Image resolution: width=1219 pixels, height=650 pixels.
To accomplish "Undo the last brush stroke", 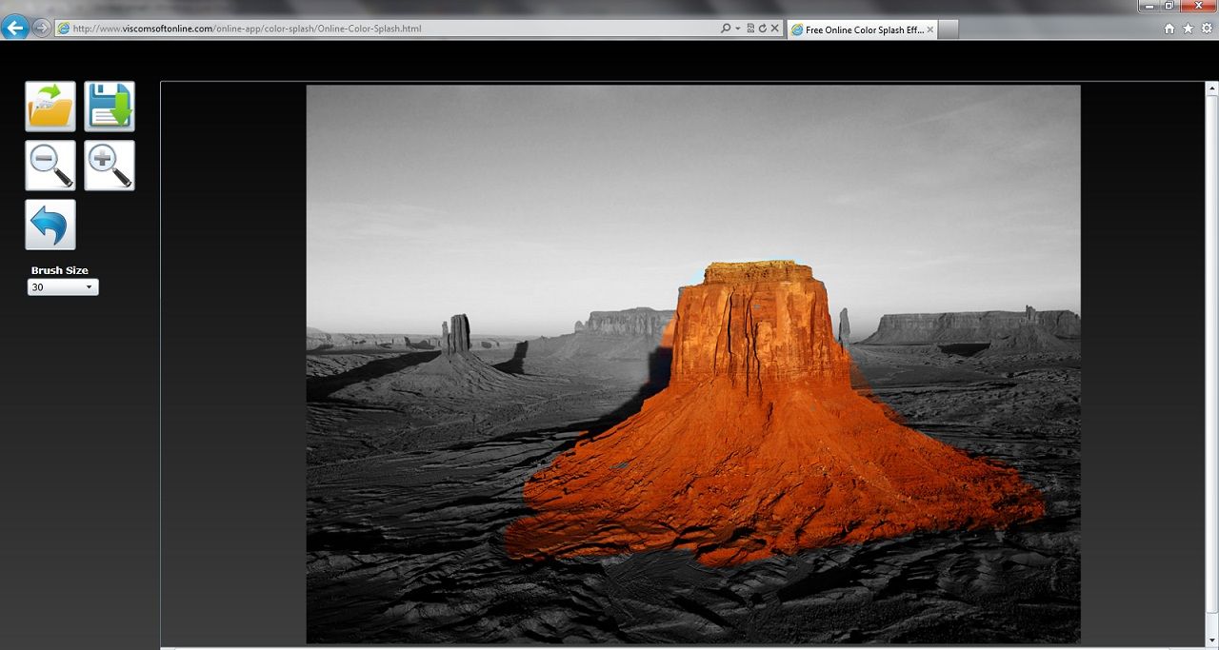I will click(50, 225).
